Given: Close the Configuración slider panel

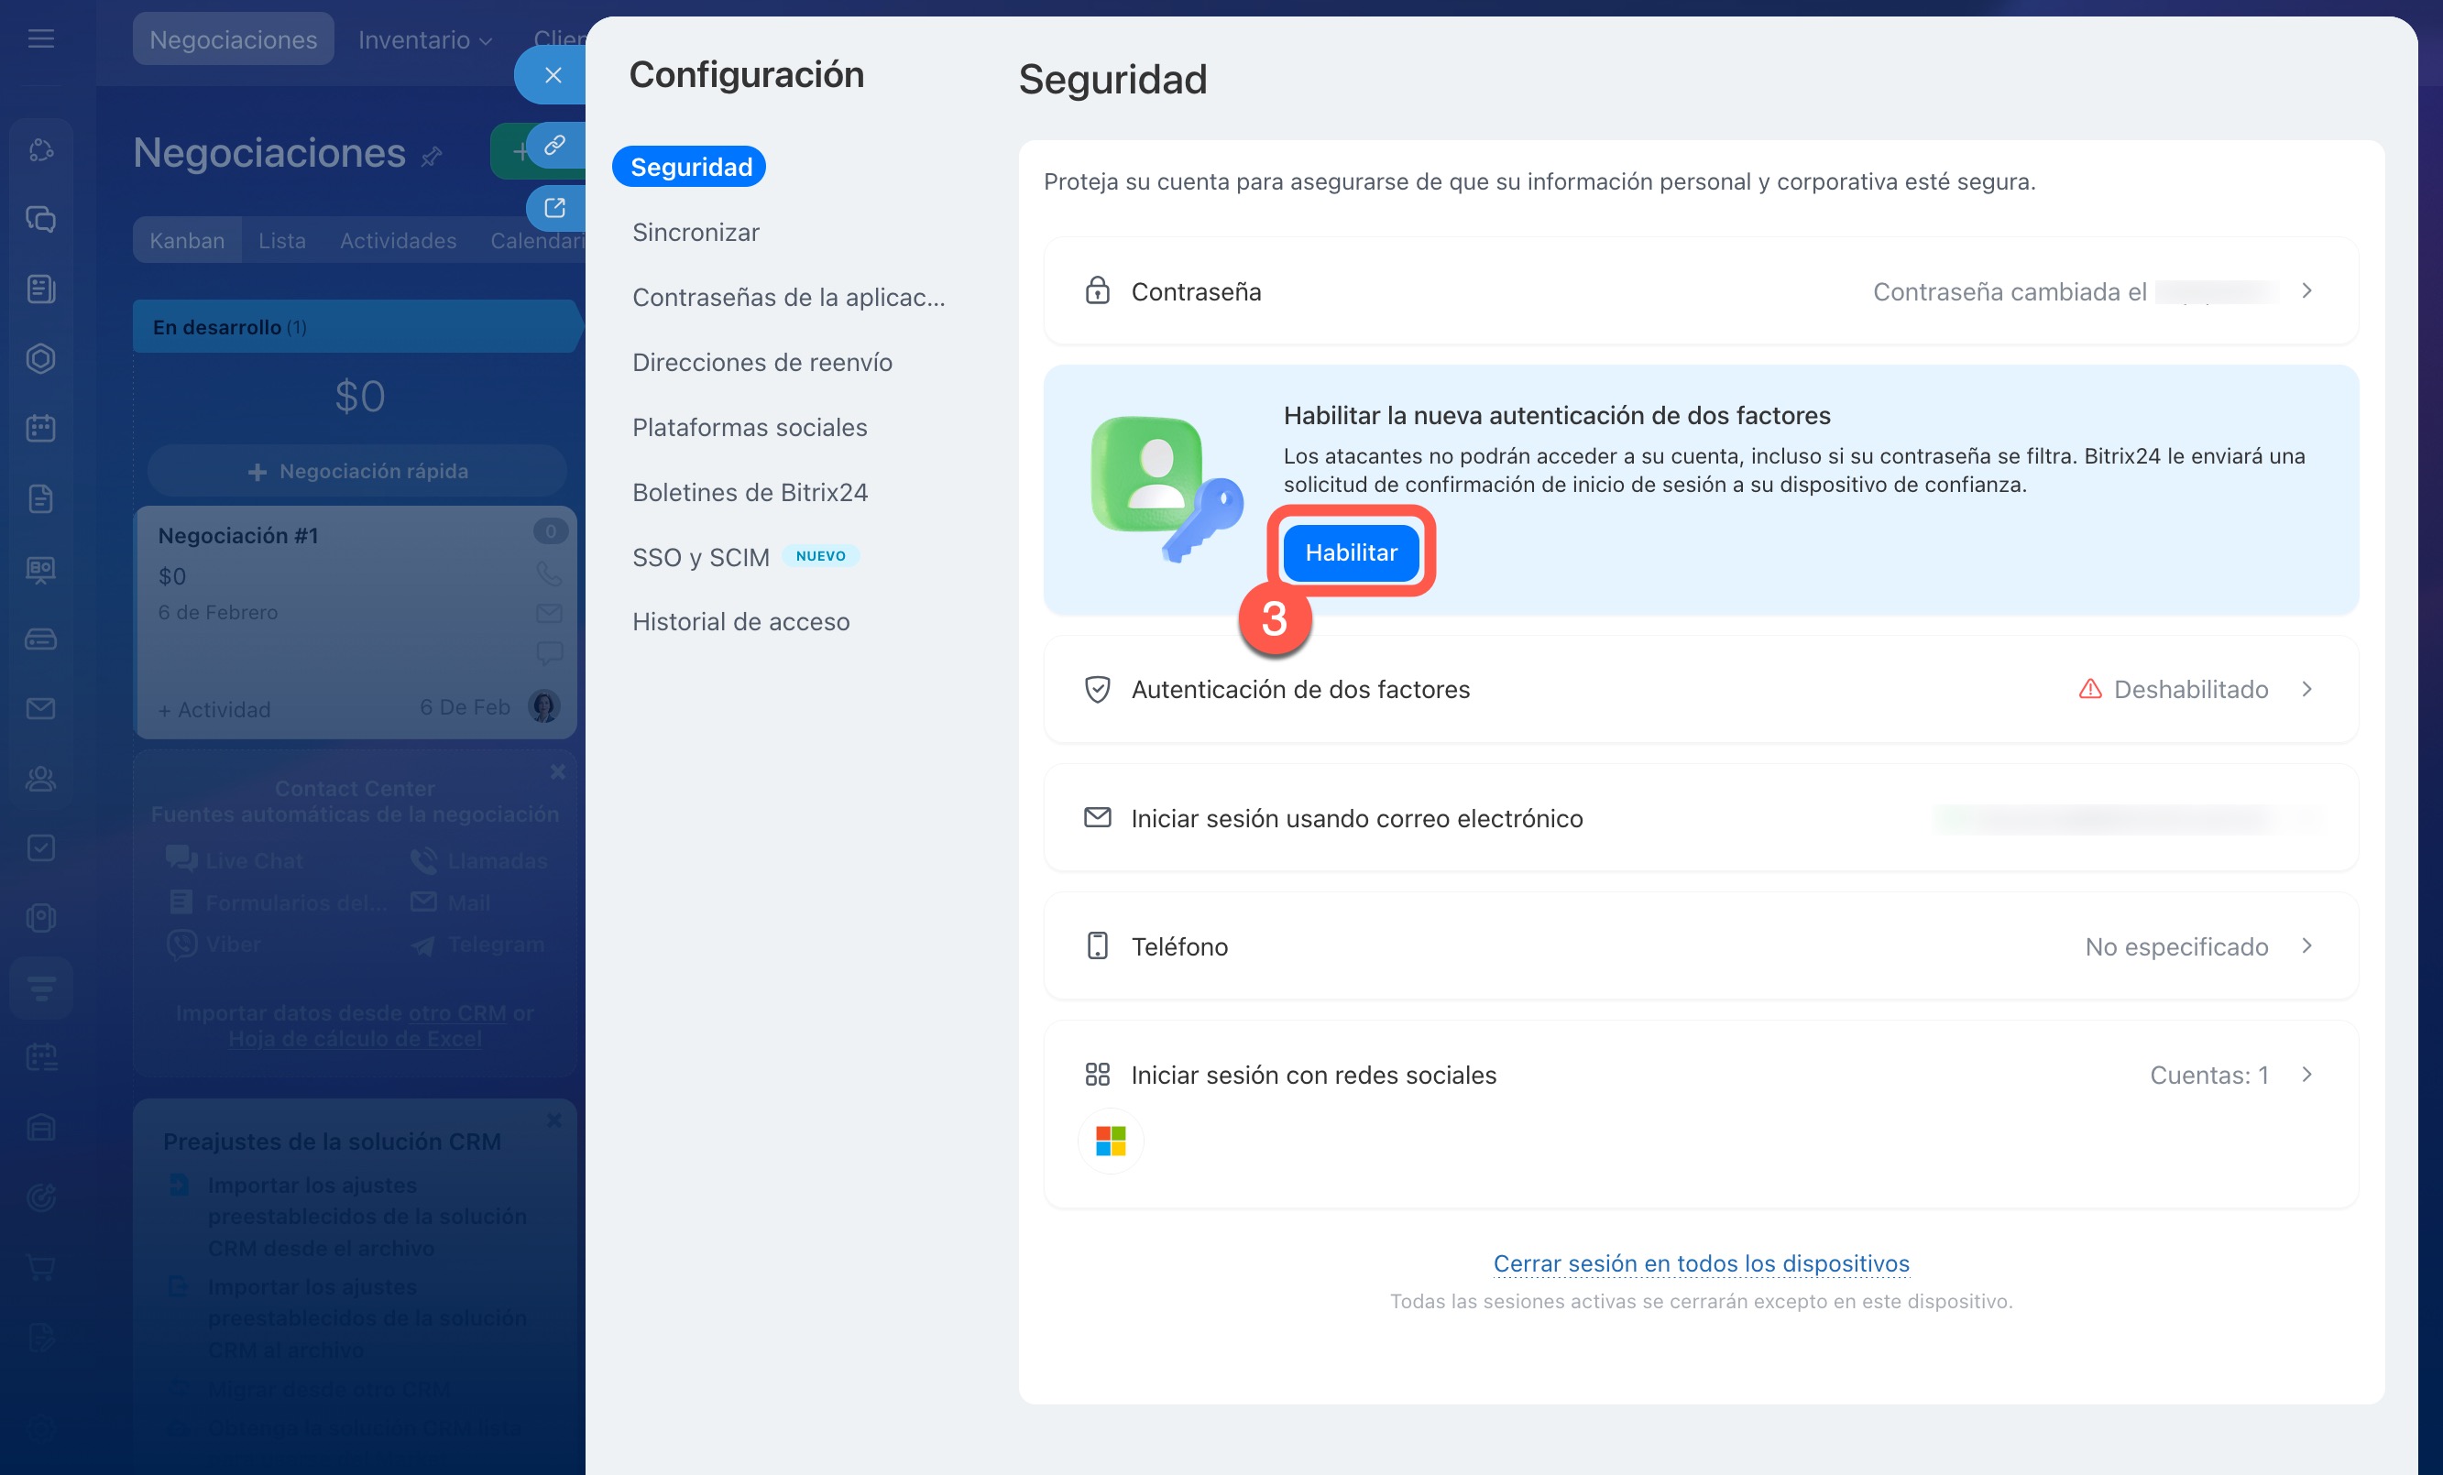Looking at the screenshot, I should point(553,75).
